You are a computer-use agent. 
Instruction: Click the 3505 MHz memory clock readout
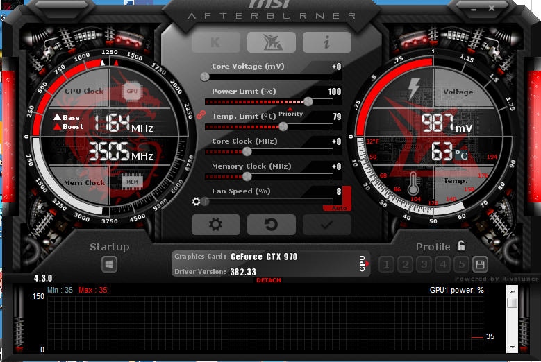(121, 152)
